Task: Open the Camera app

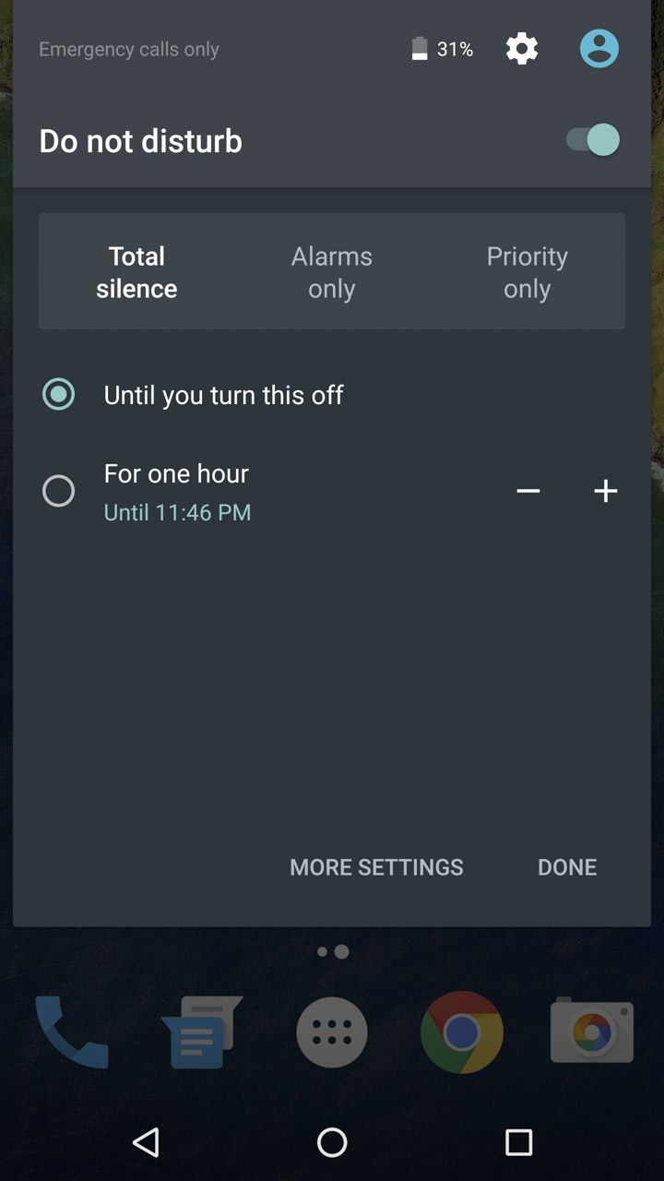Action: [x=592, y=1031]
